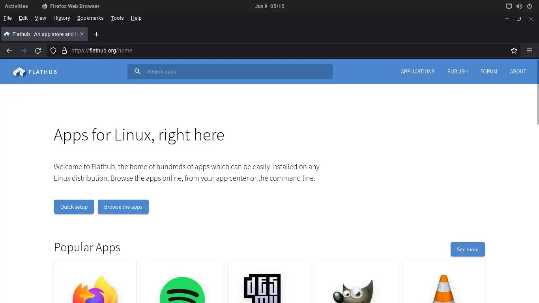
Task: Open the Firefox hamburger menu
Action: 530,50
